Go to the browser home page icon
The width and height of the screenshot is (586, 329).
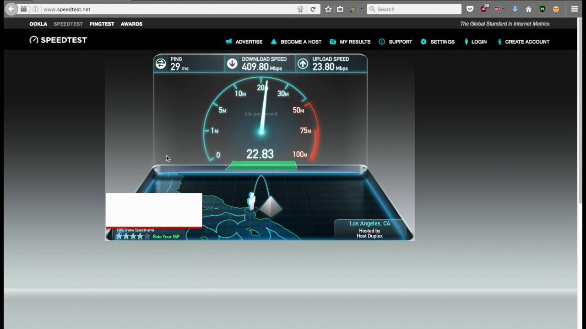click(x=529, y=9)
